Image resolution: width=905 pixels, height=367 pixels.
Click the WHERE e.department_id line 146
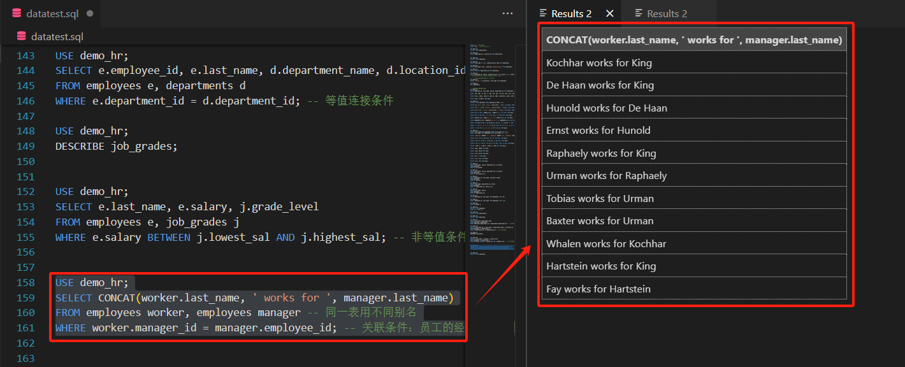224,101
